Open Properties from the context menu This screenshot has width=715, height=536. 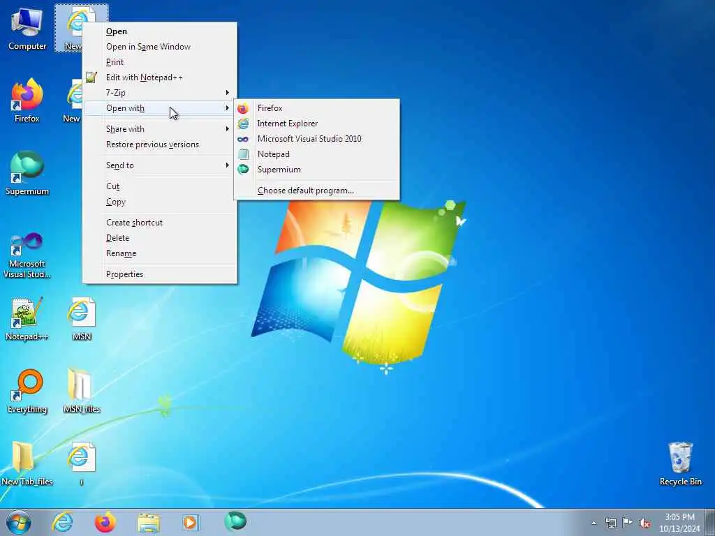point(160,274)
